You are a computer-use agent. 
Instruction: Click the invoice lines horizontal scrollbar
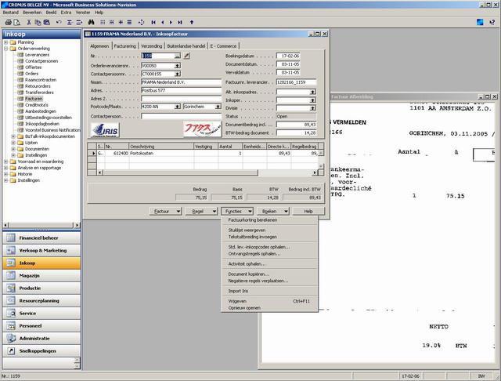click(207, 172)
